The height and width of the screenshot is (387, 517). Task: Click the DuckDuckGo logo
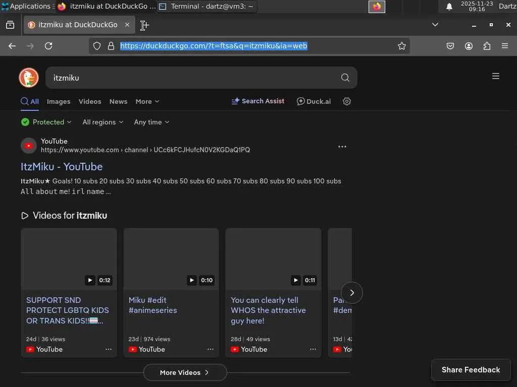click(29, 78)
